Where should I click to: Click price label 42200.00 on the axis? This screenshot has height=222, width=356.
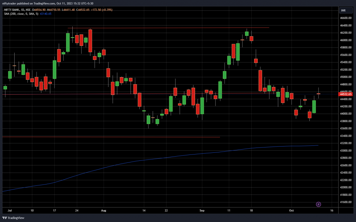346,180
